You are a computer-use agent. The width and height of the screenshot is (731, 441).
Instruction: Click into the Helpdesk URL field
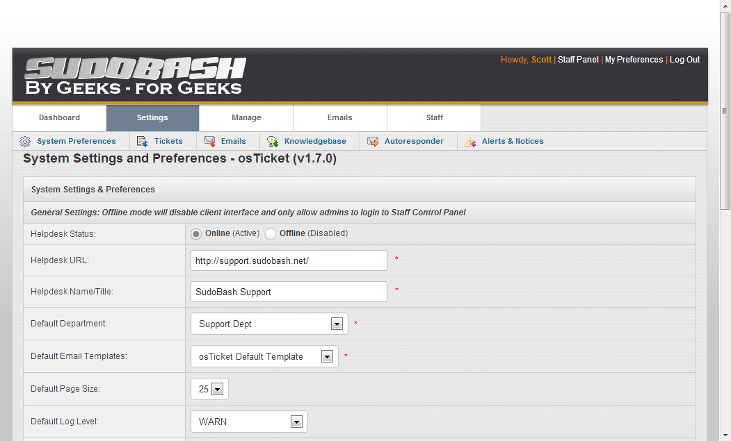[289, 260]
